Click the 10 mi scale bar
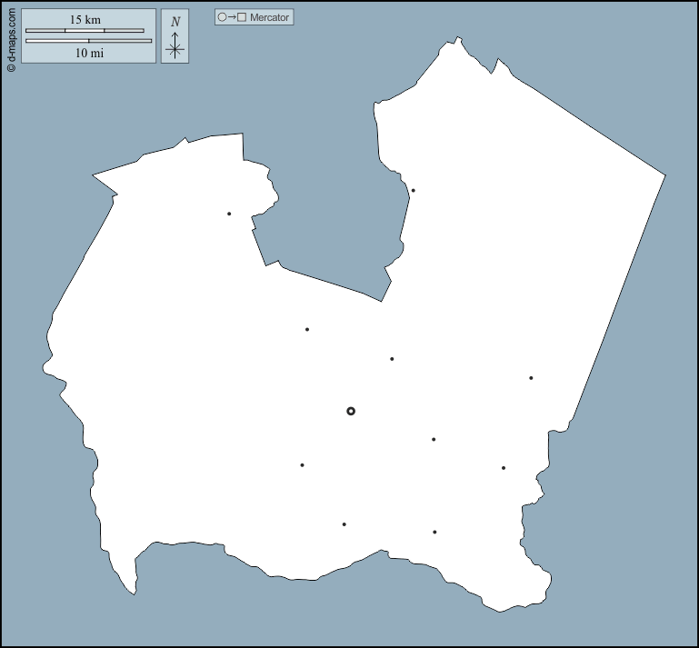Image resolution: width=699 pixels, height=648 pixels. coord(88,41)
